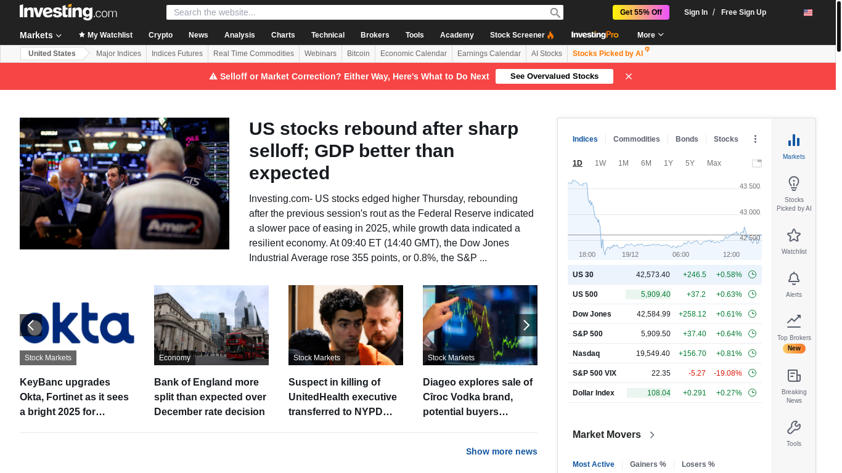Open the Analysis menu
The width and height of the screenshot is (842, 473).
pyautogui.click(x=240, y=35)
